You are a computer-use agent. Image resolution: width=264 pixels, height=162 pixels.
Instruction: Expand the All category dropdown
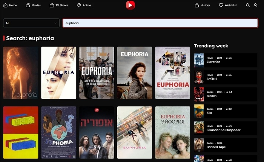click(31, 23)
